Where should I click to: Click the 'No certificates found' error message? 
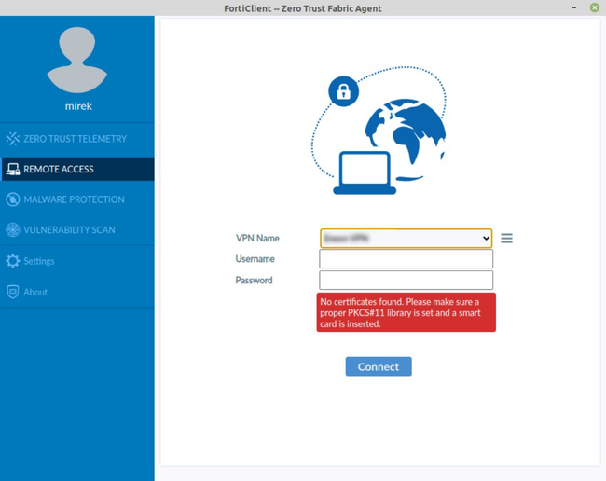pyautogui.click(x=406, y=312)
